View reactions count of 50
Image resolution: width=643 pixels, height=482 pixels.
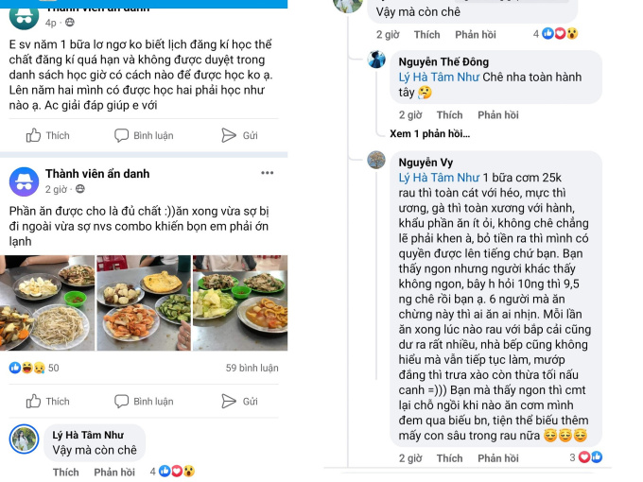tap(34, 368)
